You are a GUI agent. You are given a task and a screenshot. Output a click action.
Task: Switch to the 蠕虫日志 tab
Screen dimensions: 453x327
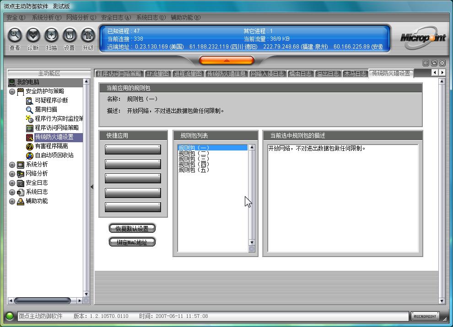coord(301,74)
